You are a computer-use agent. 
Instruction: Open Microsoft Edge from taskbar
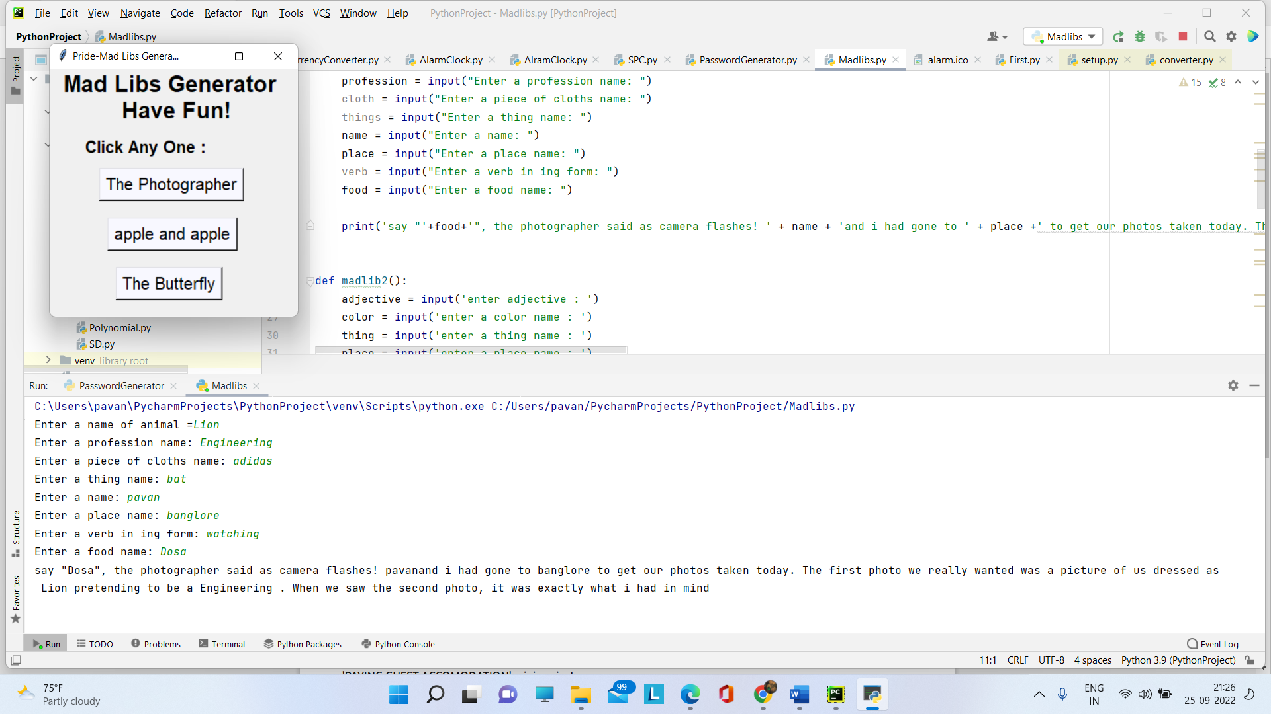[x=690, y=695]
